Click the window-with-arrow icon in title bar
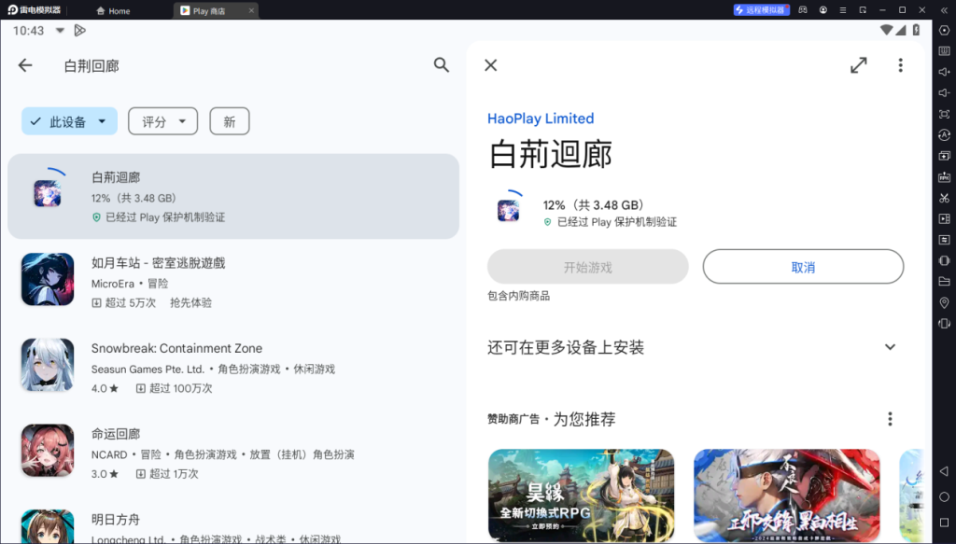The height and width of the screenshot is (544, 956). [x=863, y=9]
